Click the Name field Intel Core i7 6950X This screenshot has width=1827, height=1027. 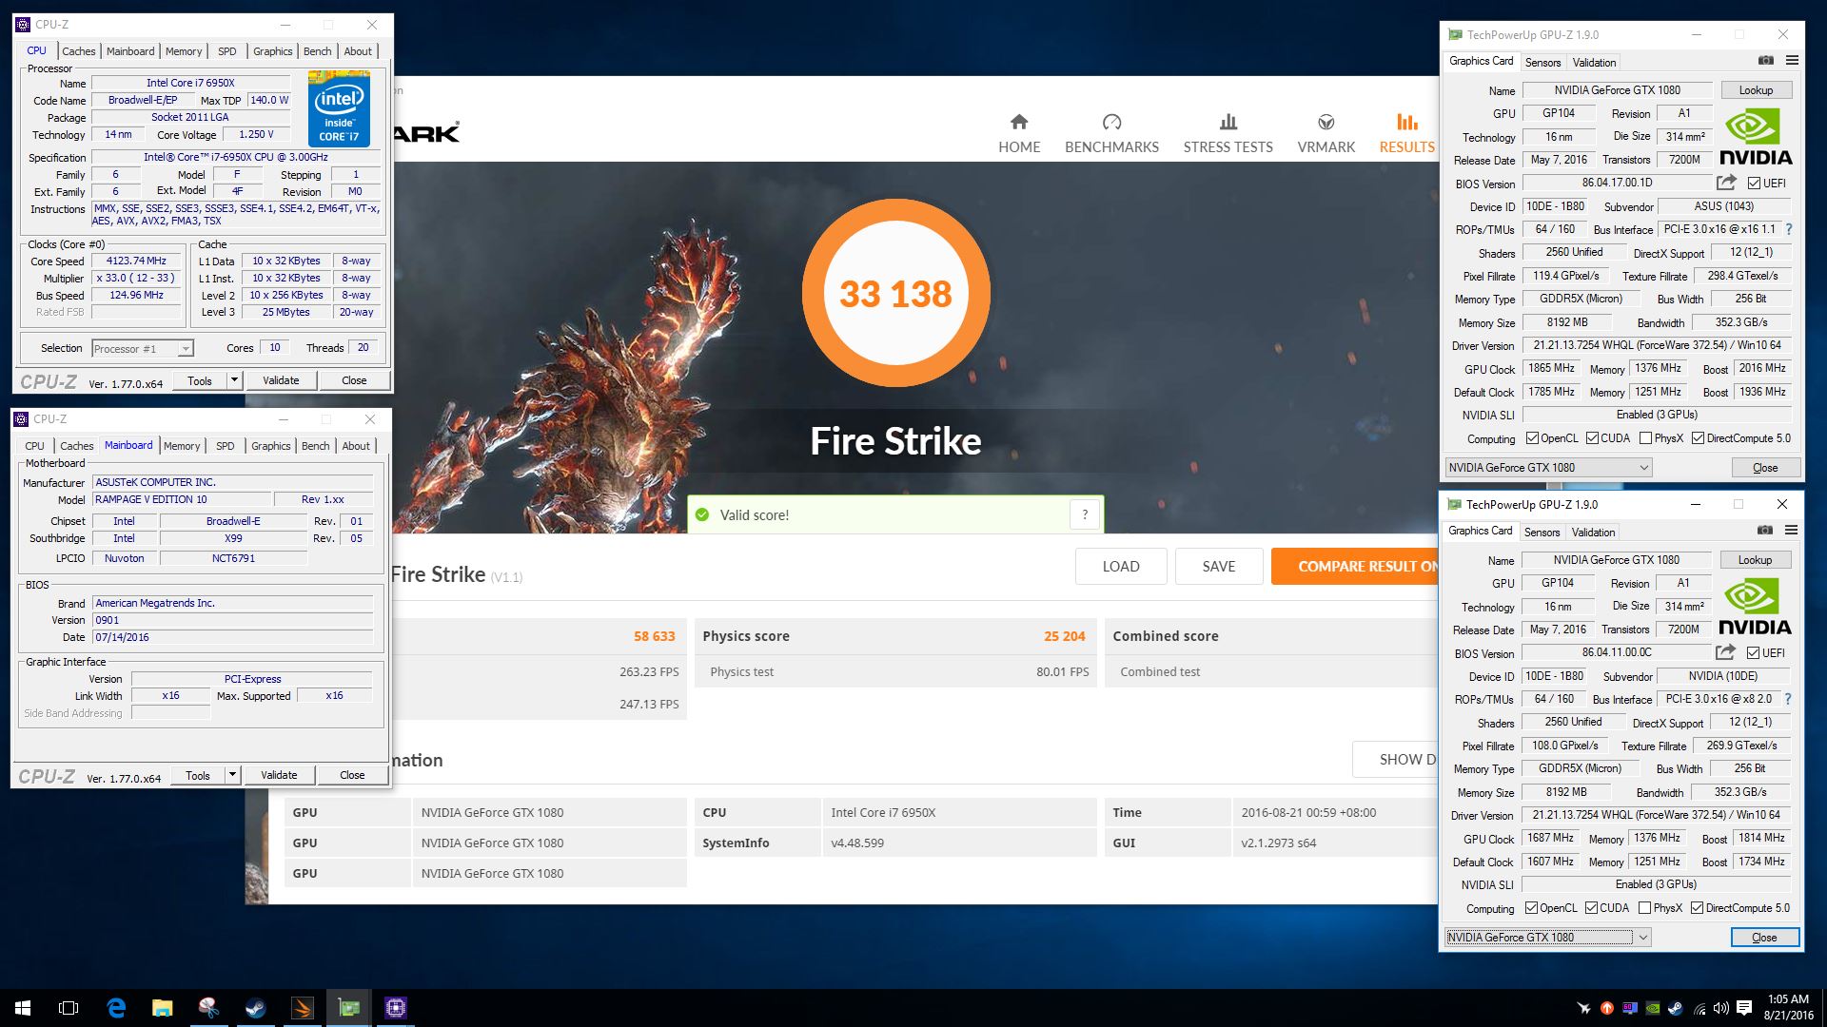click(190, 83)
